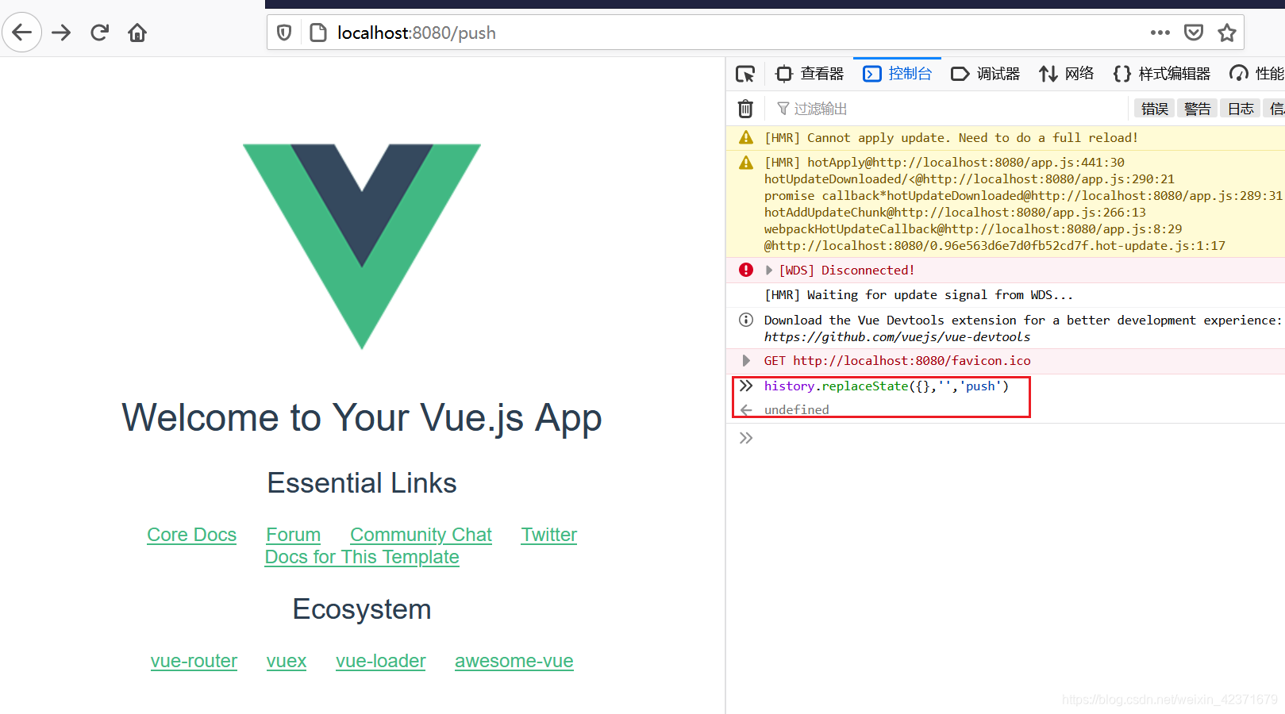
Task: Select the history.replaceState console command text
Action: point(887,386)
